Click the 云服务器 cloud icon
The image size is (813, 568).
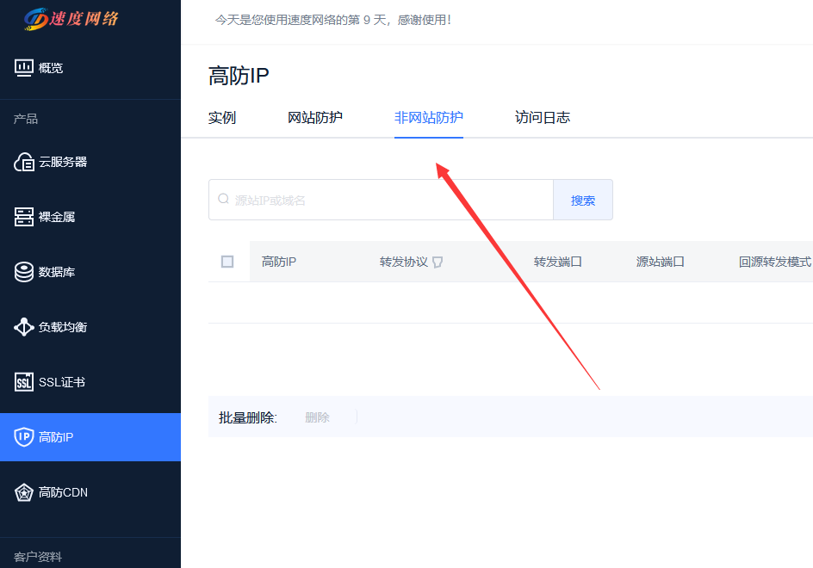tap(24, 162)
